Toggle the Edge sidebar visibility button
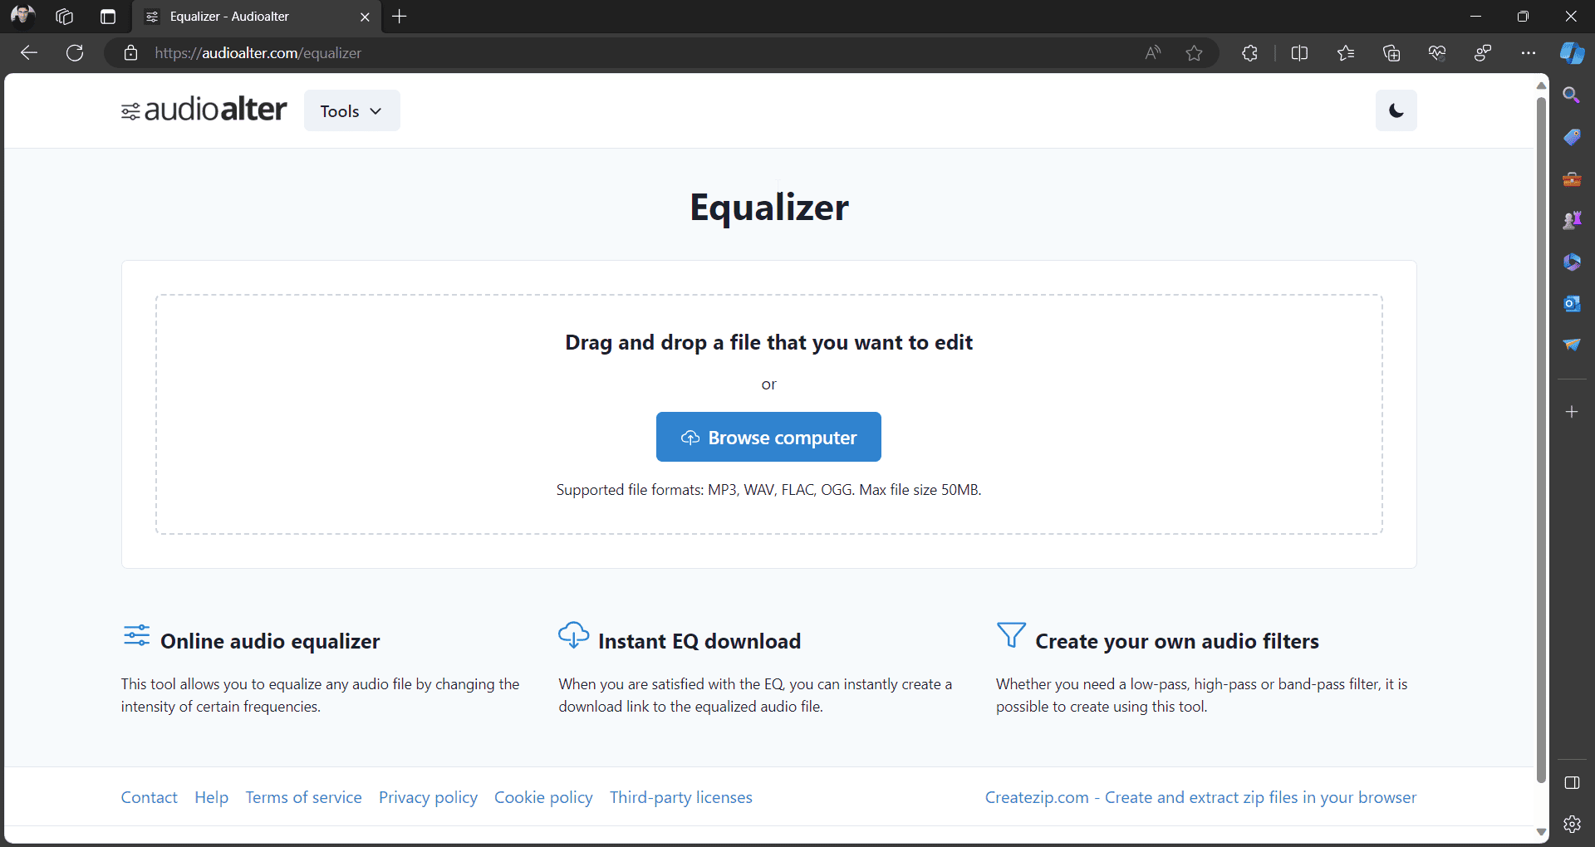 pos(1572,783)
